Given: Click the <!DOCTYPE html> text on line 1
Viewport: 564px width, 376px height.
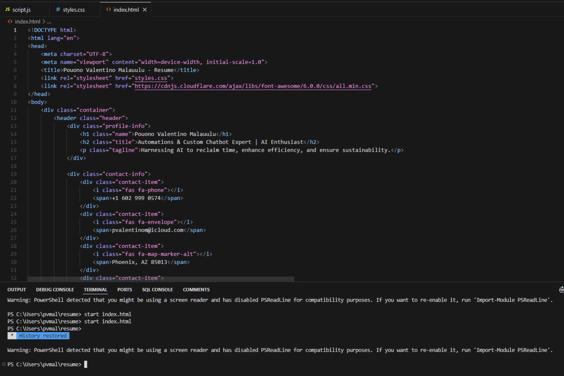Looking at the screenshot, I should click(x=52, y=30).
